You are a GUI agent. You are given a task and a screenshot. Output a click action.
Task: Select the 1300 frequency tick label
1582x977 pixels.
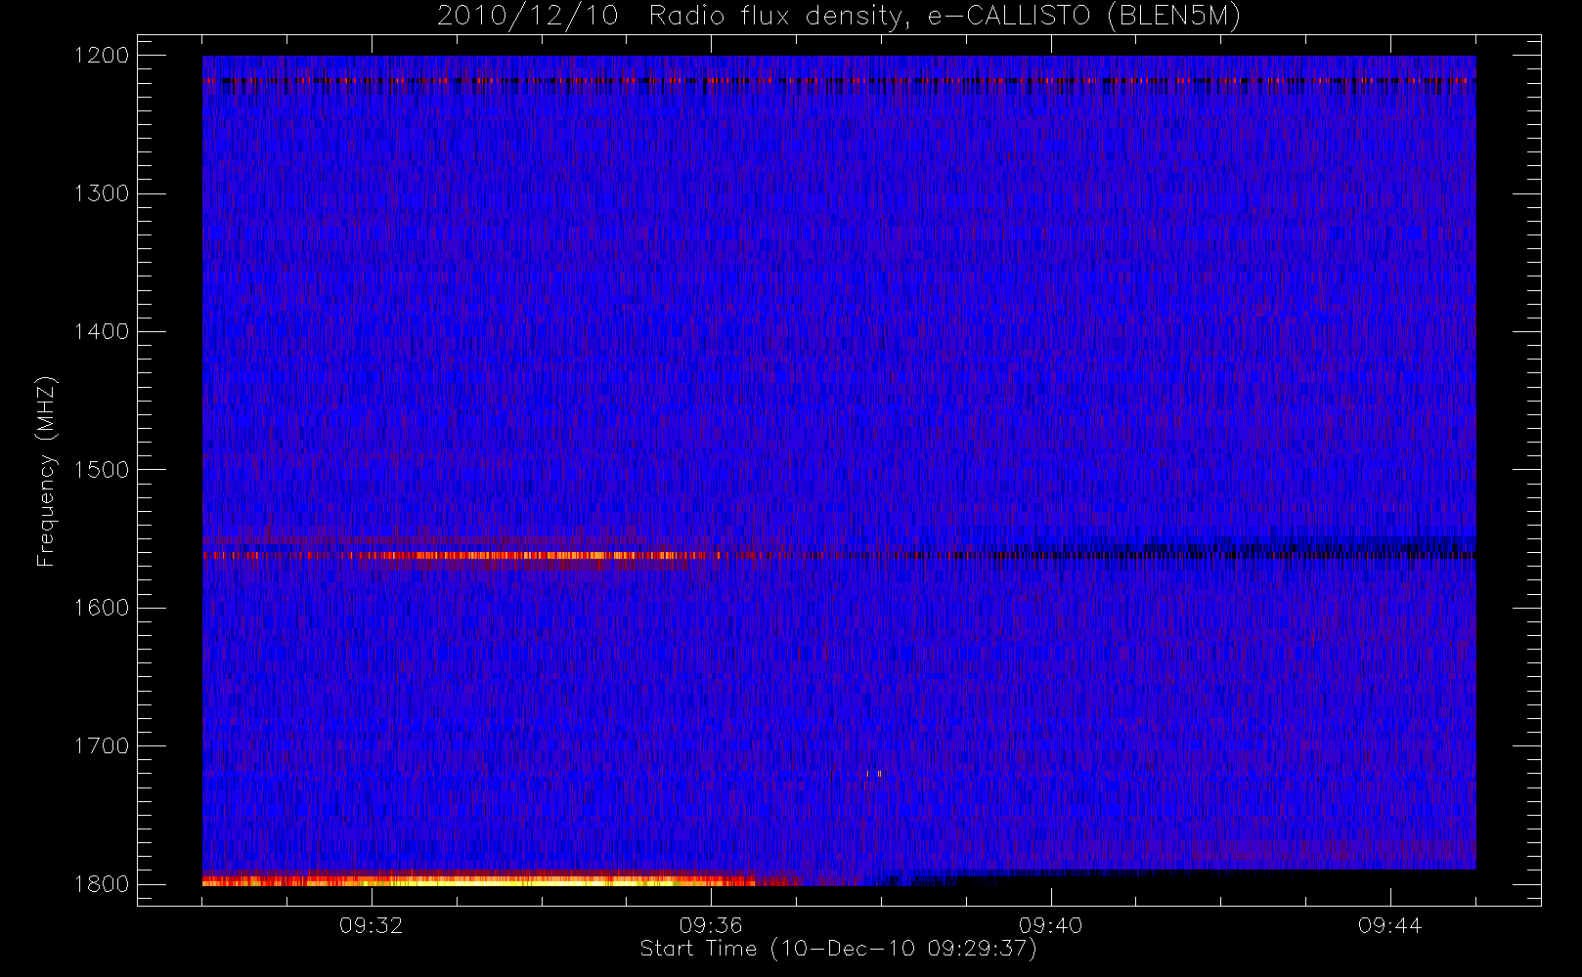102,193
